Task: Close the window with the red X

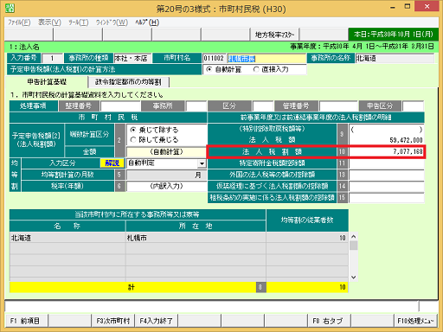Action: coord(427,6)
